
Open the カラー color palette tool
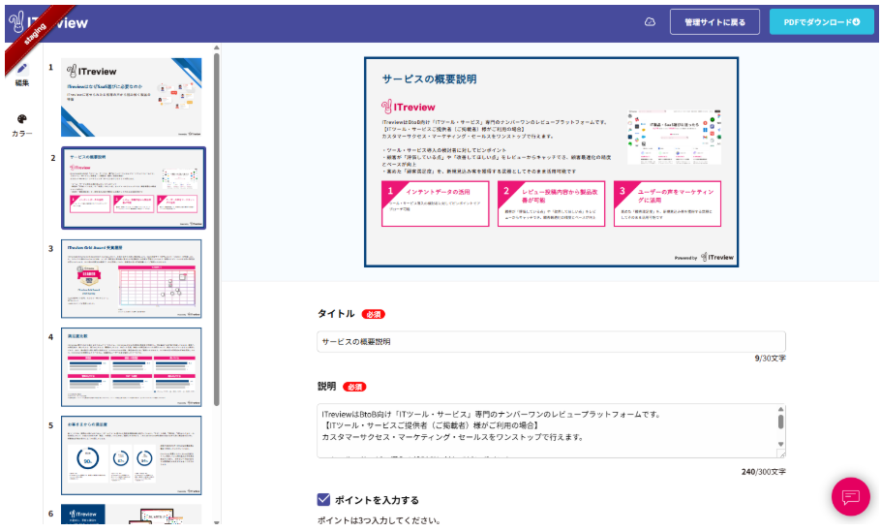click(x=22, y=125)
